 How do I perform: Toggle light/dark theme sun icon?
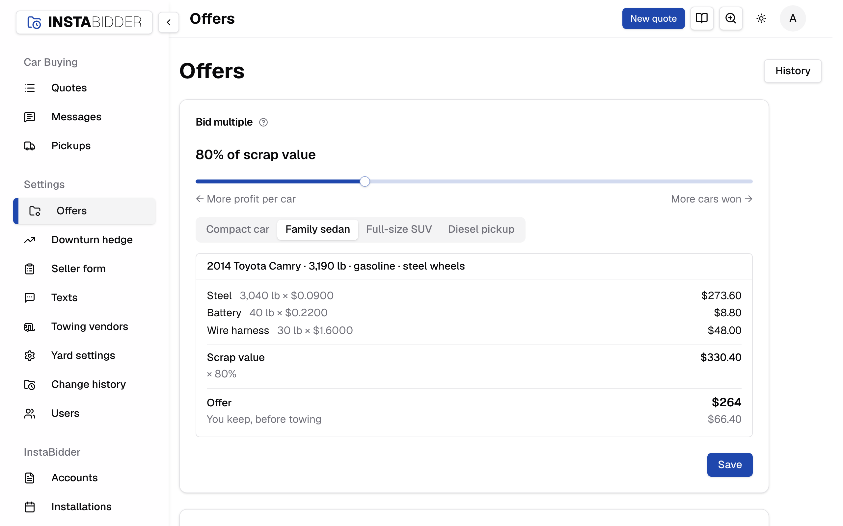click(761, 18)
